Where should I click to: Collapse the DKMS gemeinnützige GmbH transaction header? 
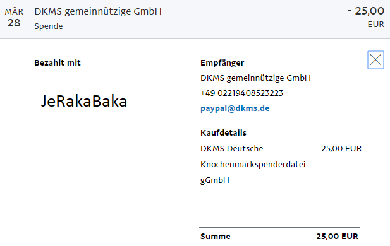(x=195, y=19)
